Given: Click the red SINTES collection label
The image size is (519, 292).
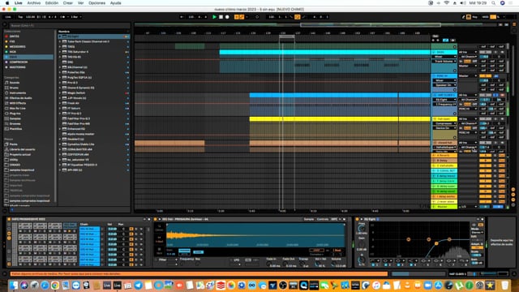Looking at the screenshot, I should coord(15,36).
